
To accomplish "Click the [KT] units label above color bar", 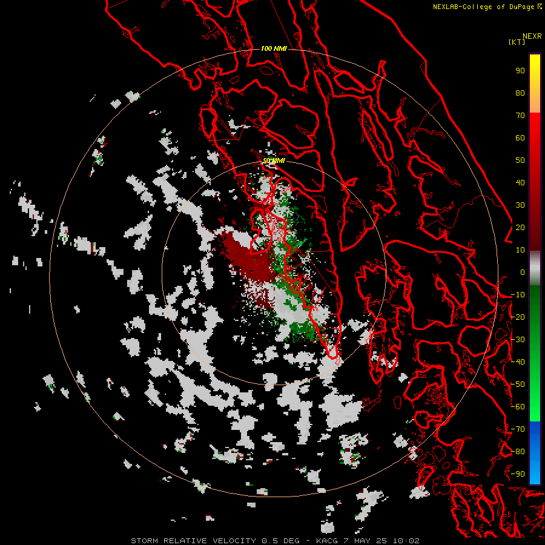I will point(517,42).
